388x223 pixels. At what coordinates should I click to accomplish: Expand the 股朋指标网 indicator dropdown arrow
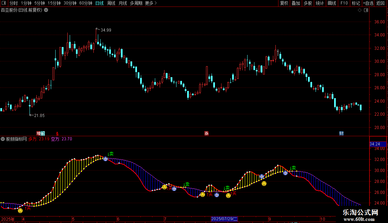[3, 139]
